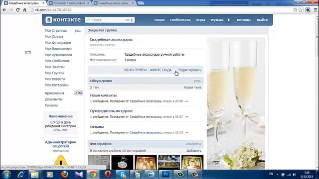Open 'сообщества' in VK header
Screen dimensions: 319x179
pos(180,20)
